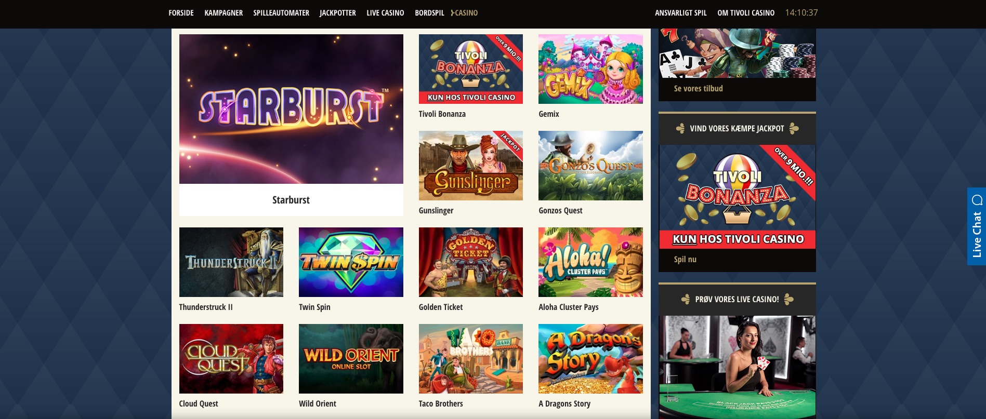986x419 pixels.
Task: Go to the Forside menu item
Action: tap(181, 13)
